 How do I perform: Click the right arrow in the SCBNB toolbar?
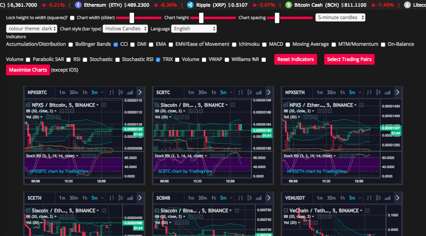(269, 198)
